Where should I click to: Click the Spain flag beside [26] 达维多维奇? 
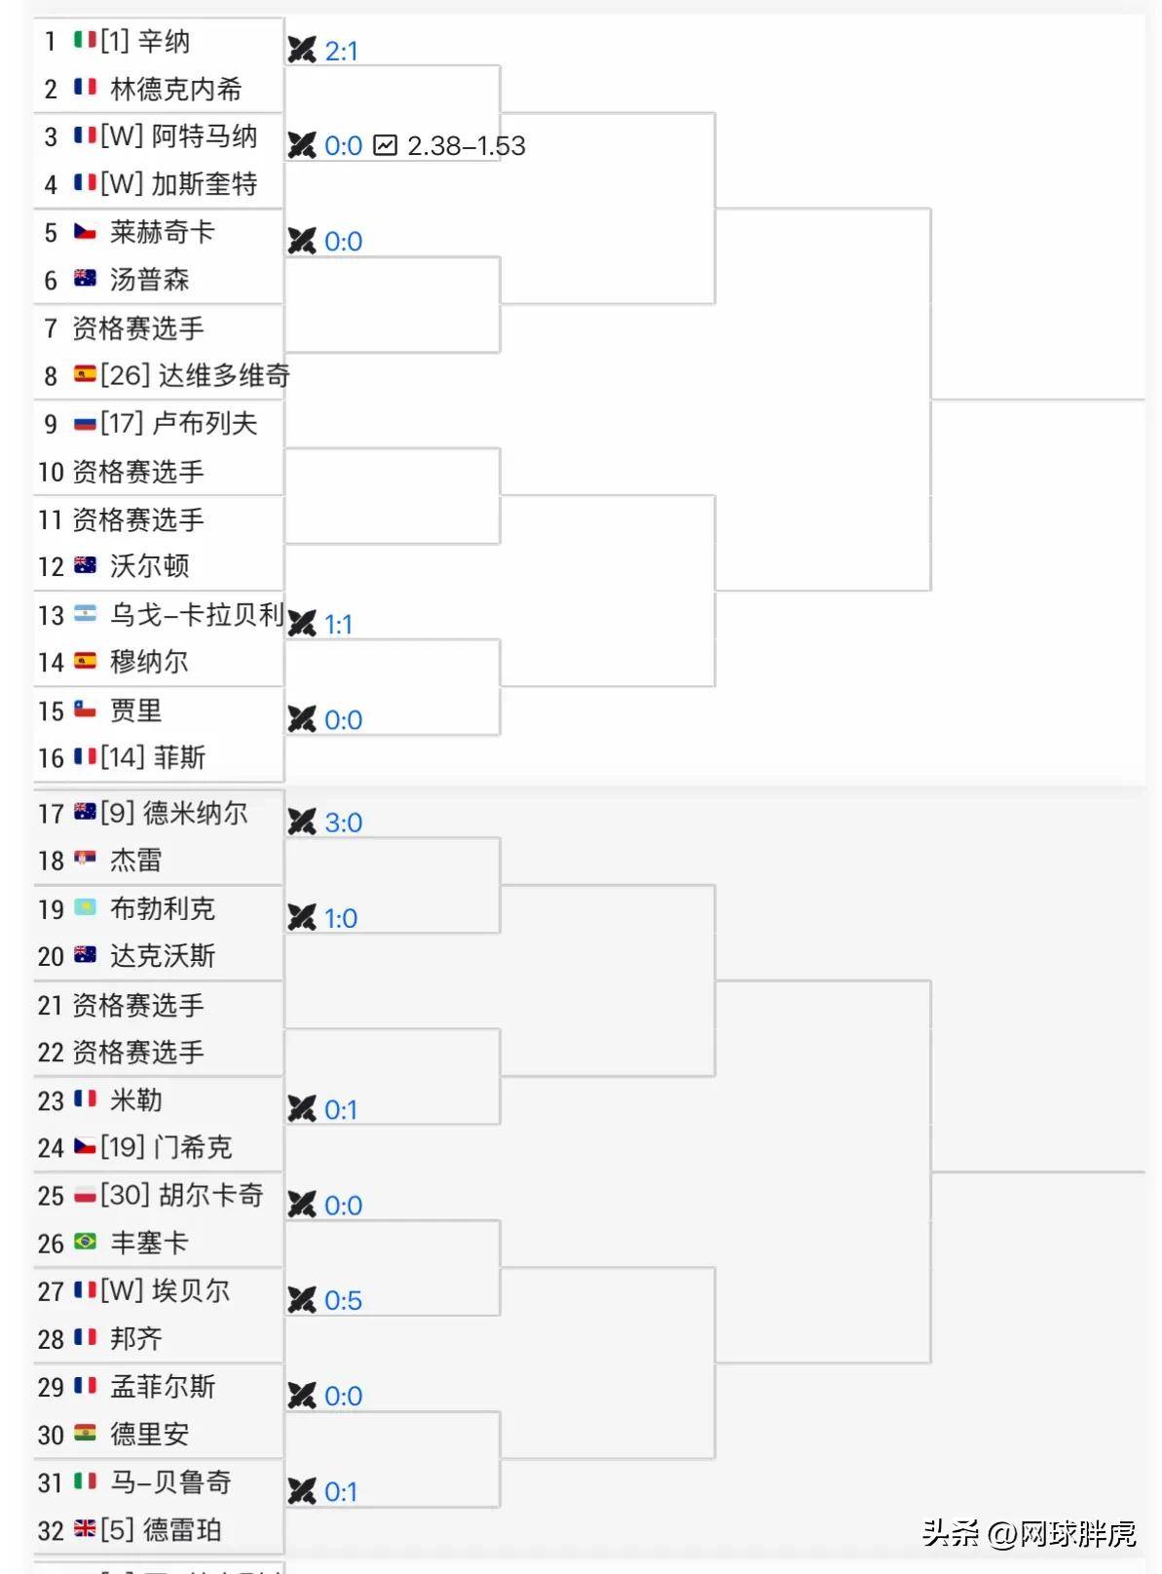84,375
